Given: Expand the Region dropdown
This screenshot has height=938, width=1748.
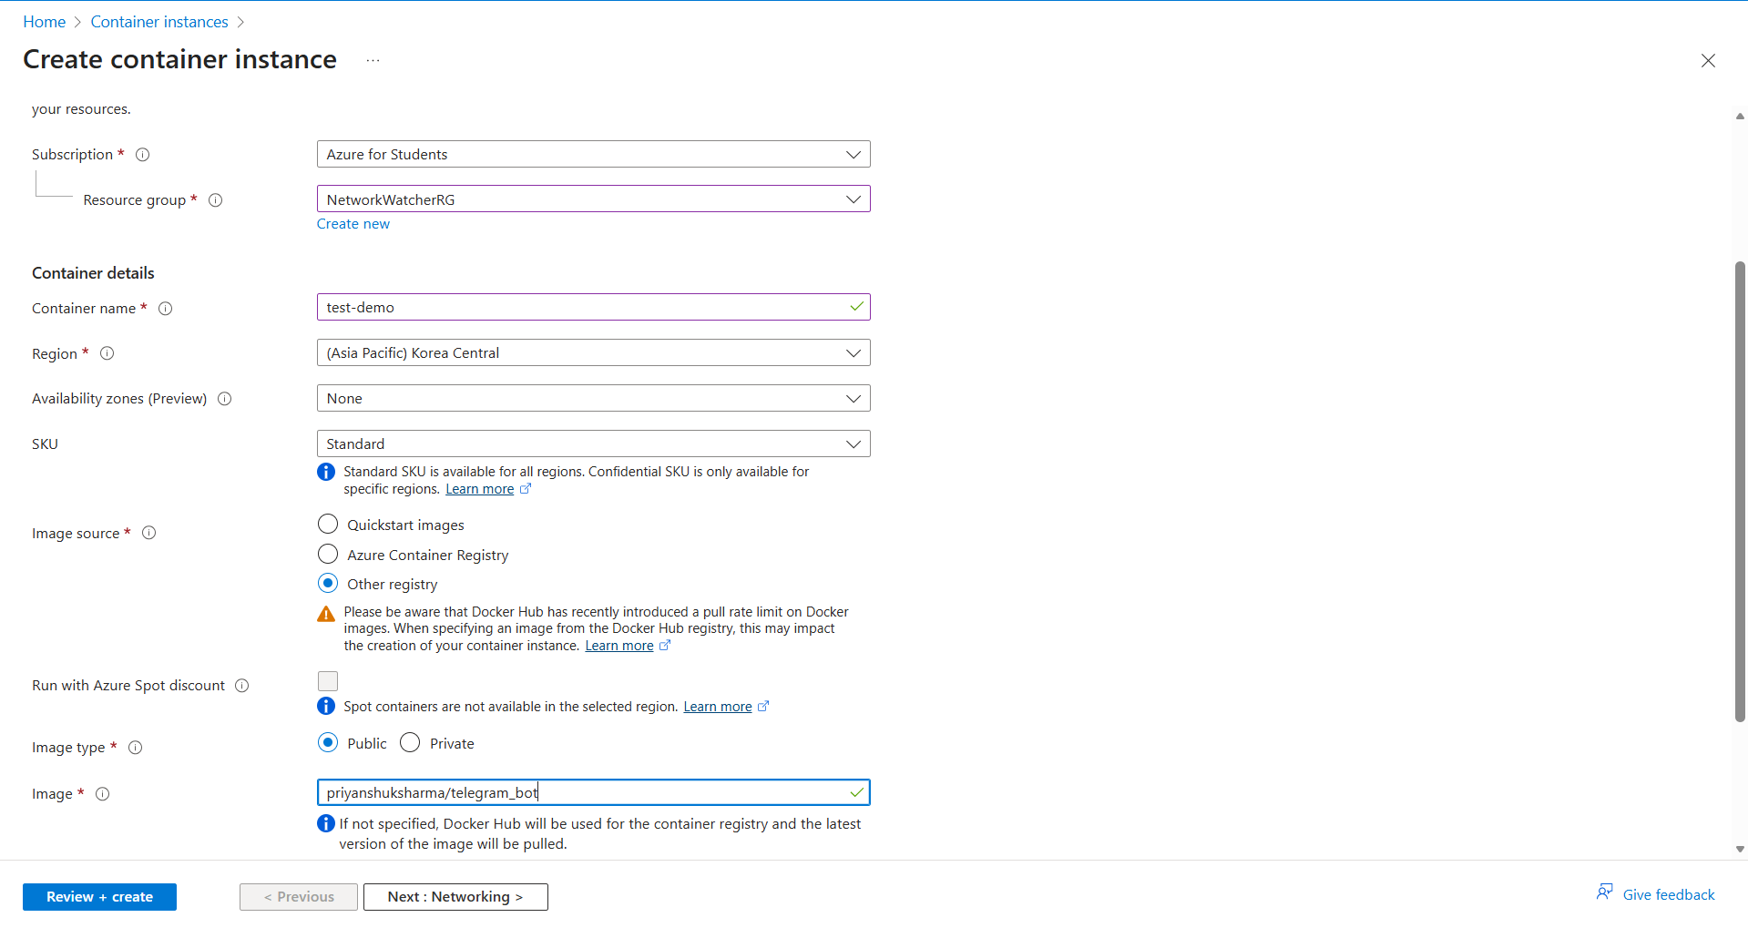Looking at the screenshot, I should [593, 352].
